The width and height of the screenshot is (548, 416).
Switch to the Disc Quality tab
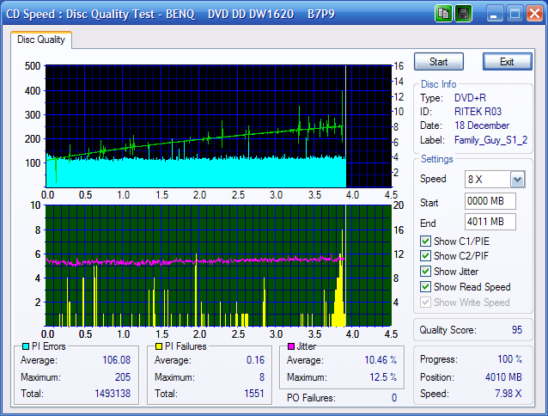pyautogui.click(x=41, y=40)
